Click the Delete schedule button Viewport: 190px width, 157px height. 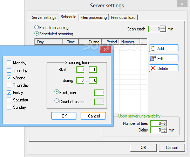coord(164,68)
